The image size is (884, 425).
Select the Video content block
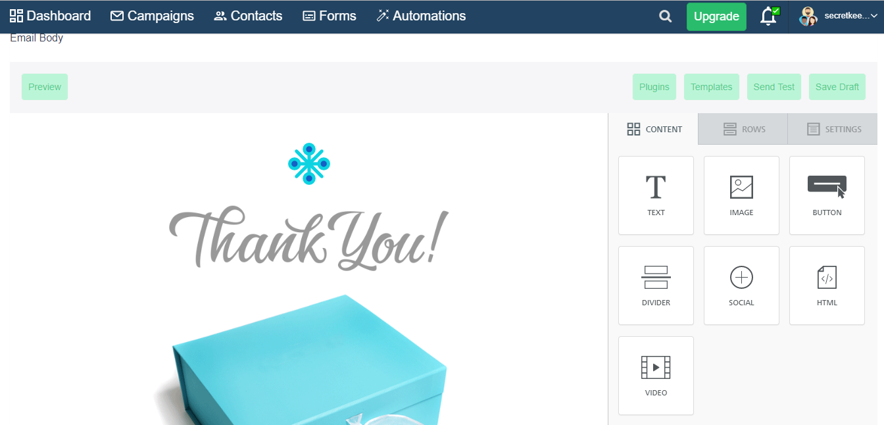pos(656,376)
